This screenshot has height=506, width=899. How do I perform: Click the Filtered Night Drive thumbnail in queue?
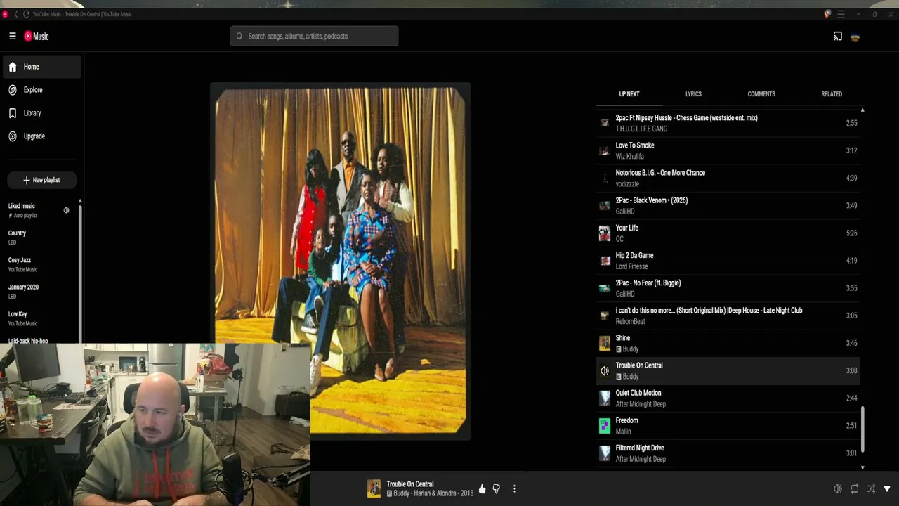click(604, 453)
